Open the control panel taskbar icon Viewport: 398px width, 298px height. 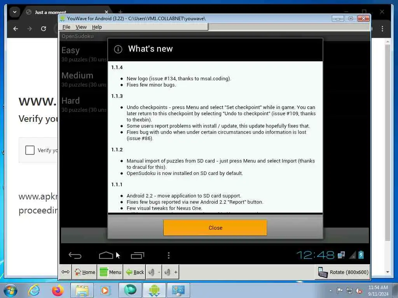[178, 290]
